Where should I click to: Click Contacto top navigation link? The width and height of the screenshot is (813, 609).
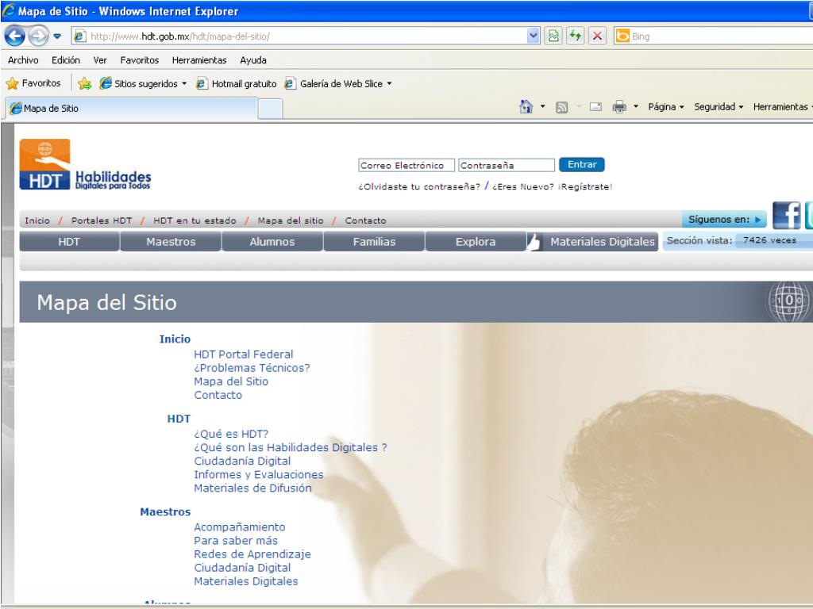(x=365, y=220)
